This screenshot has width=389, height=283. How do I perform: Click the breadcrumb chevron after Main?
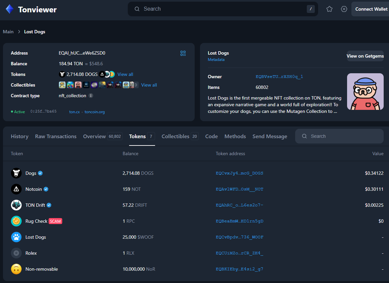(x=19, y=32)
